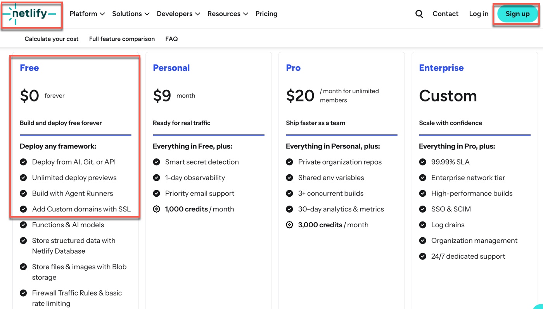Click "Ship faster as a team" tagline
Screen dimensions: 543x309
point(315,123)
